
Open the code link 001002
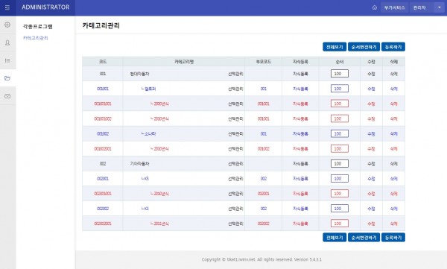coord(103,134)
